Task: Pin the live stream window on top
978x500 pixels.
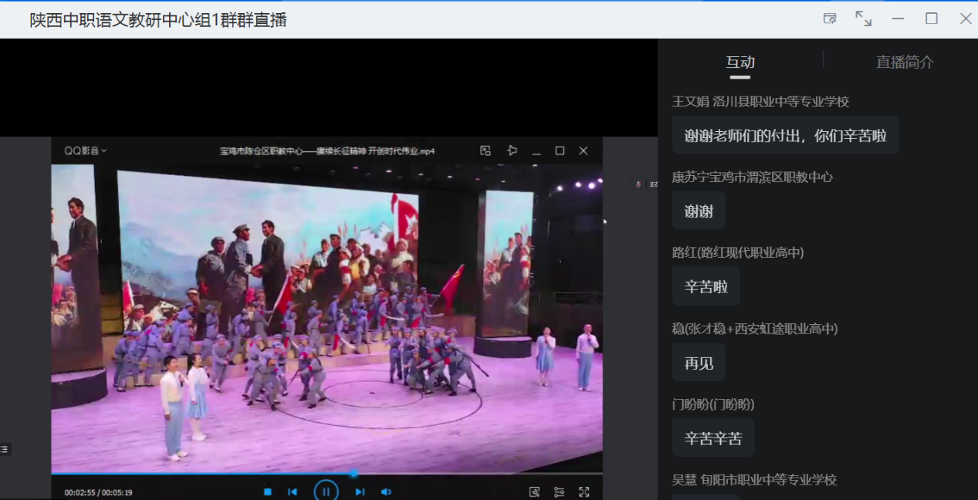Action: point(830,19)
